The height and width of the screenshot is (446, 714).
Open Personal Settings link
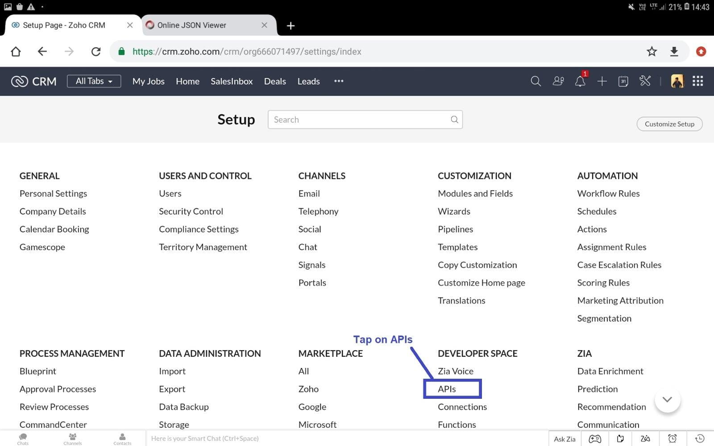[x=53, y=194]
